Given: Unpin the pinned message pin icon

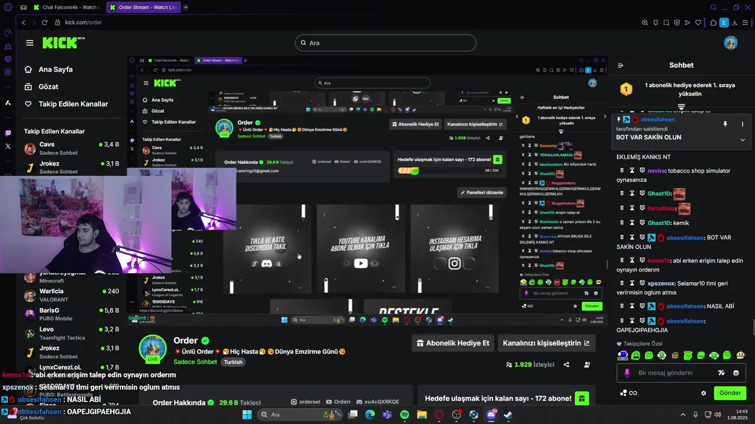Looking at the screenshot, I should click(726, 124).
